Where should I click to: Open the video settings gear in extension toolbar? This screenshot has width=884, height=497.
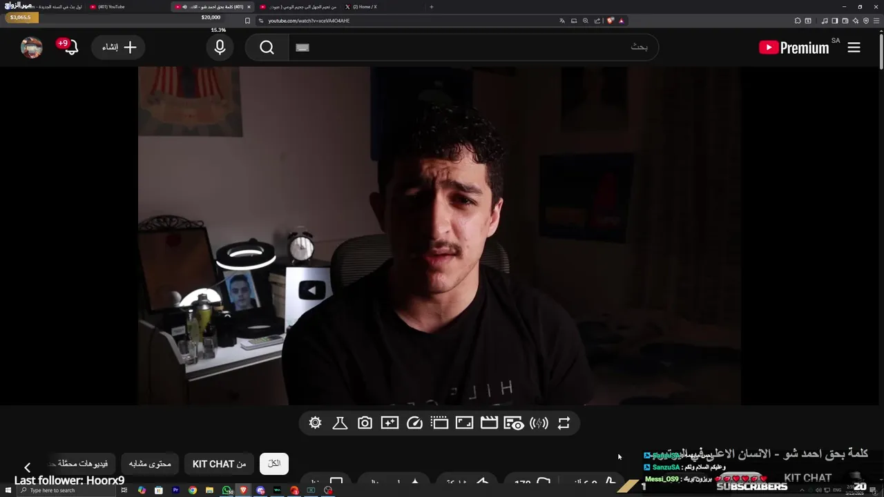point(316,423)
